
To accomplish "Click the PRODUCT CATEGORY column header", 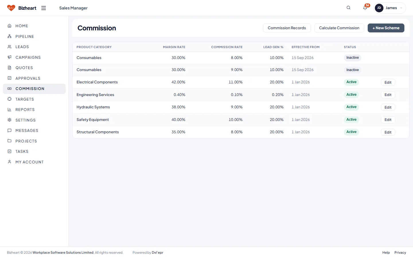I will tap(94, 47).
